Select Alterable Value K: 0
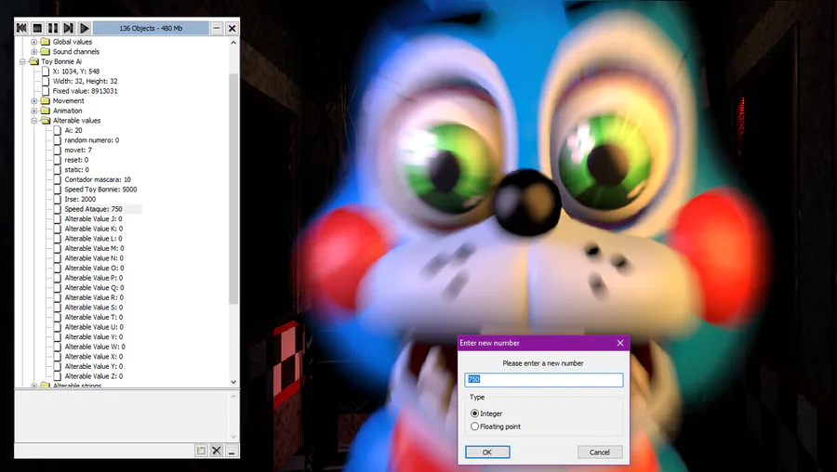The width and height of the screenshot is (837, 472). [x=93, y=229]
